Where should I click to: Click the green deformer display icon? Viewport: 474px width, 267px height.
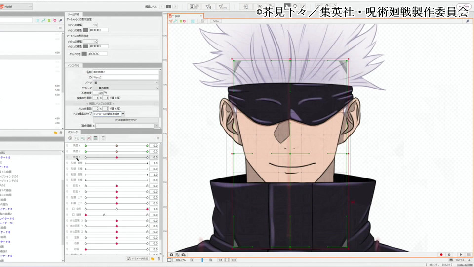181,21
